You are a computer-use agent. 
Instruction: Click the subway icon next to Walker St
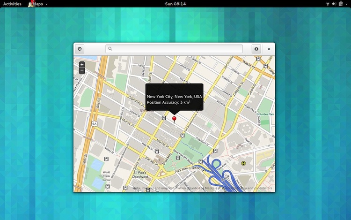[258, 59]
